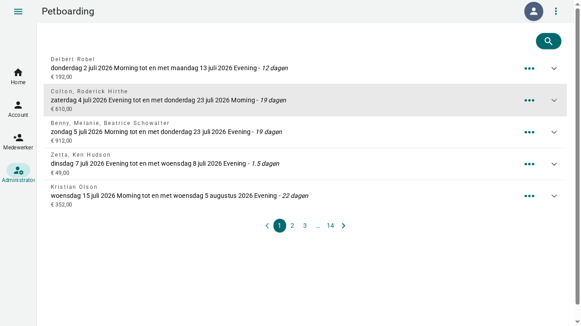Go to page 2 of bookings
The image size is (581, 326).
point(292,225)
